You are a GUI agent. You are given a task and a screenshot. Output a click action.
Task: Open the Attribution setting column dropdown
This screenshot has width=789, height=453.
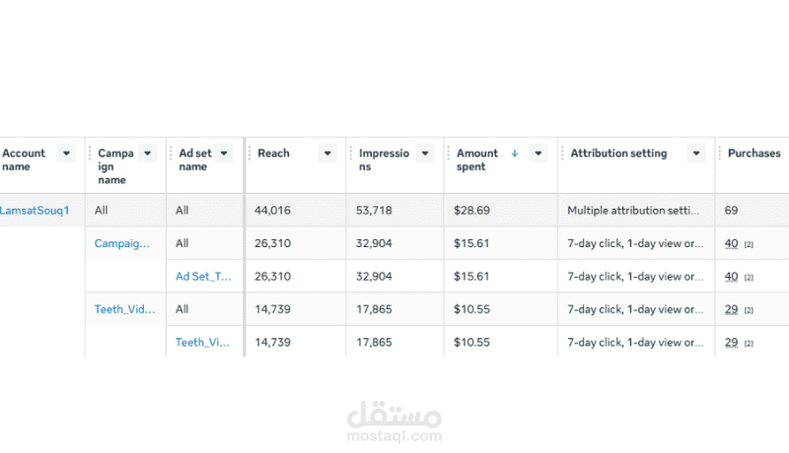point(696,153)
